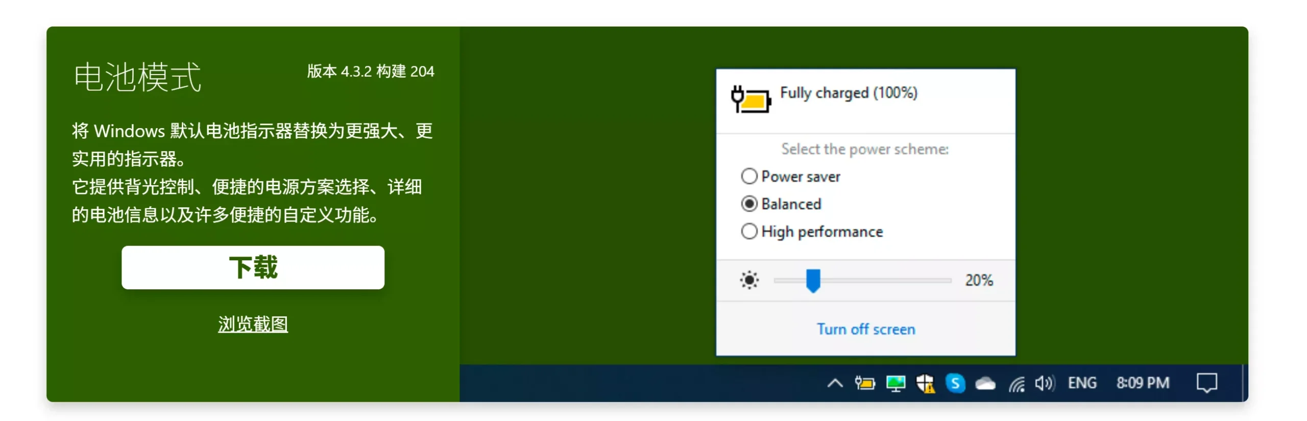Viewport: 1307px width, 421px height.
Task: Open Windows Security shield tray icon
Action: (x=925, y=383)
